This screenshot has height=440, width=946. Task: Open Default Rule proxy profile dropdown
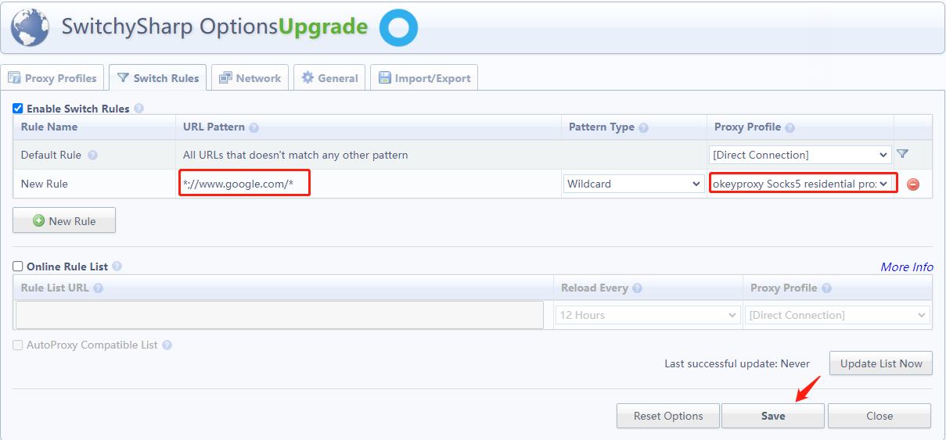point(800,155)
